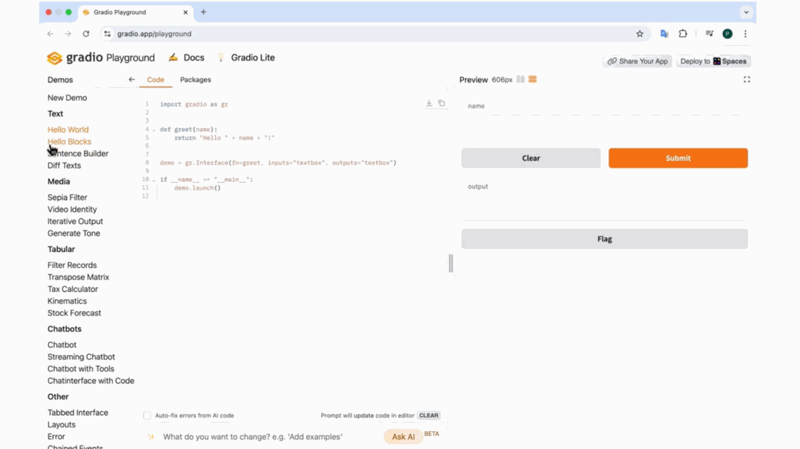Open the Chatinterface with Code demo
800x449 pixels.
pos(91,381)
